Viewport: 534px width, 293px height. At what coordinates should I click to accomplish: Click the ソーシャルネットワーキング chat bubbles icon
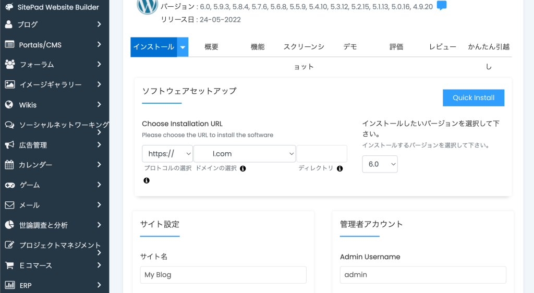[9, 125]
